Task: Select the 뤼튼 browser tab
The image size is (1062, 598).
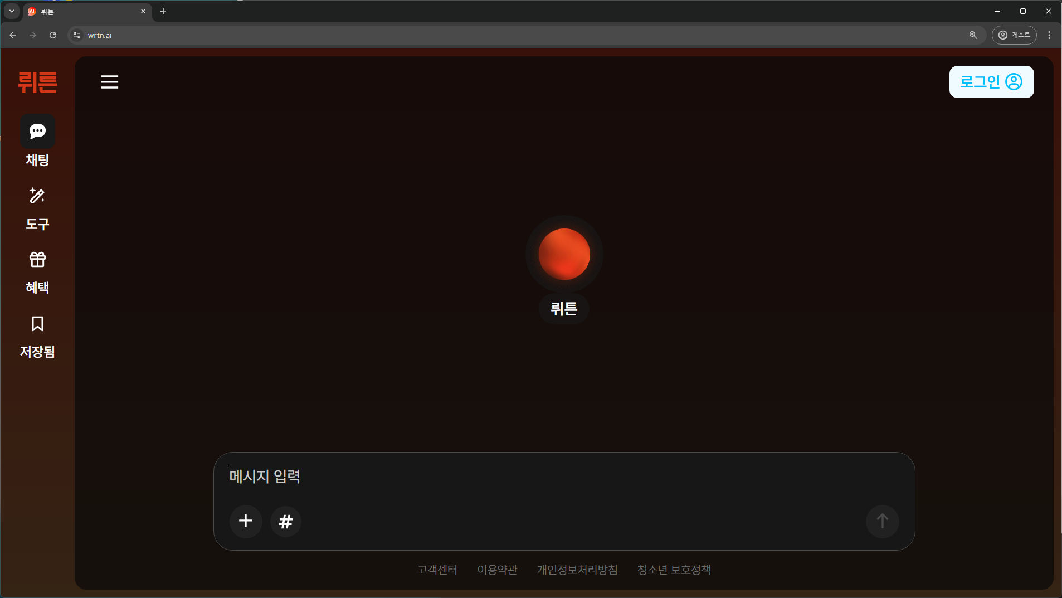Action: [87, 11]
